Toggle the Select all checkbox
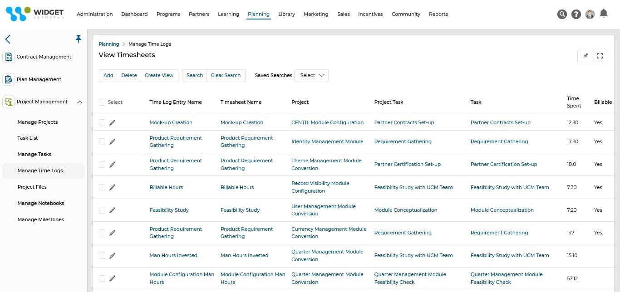This screenshot has height=292, width=620. coord(102,102)
